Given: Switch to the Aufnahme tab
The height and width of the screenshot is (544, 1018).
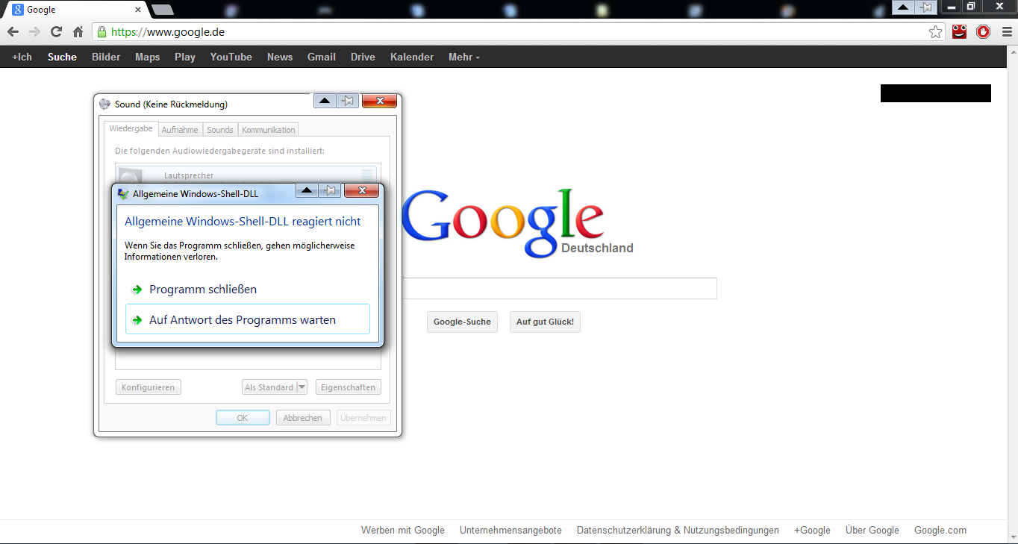Looking at the screenshot, I should pyautogui.click(x=180, y=130).
